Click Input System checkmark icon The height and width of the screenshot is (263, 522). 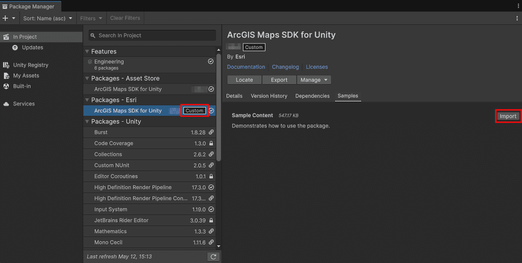[211, 210]
